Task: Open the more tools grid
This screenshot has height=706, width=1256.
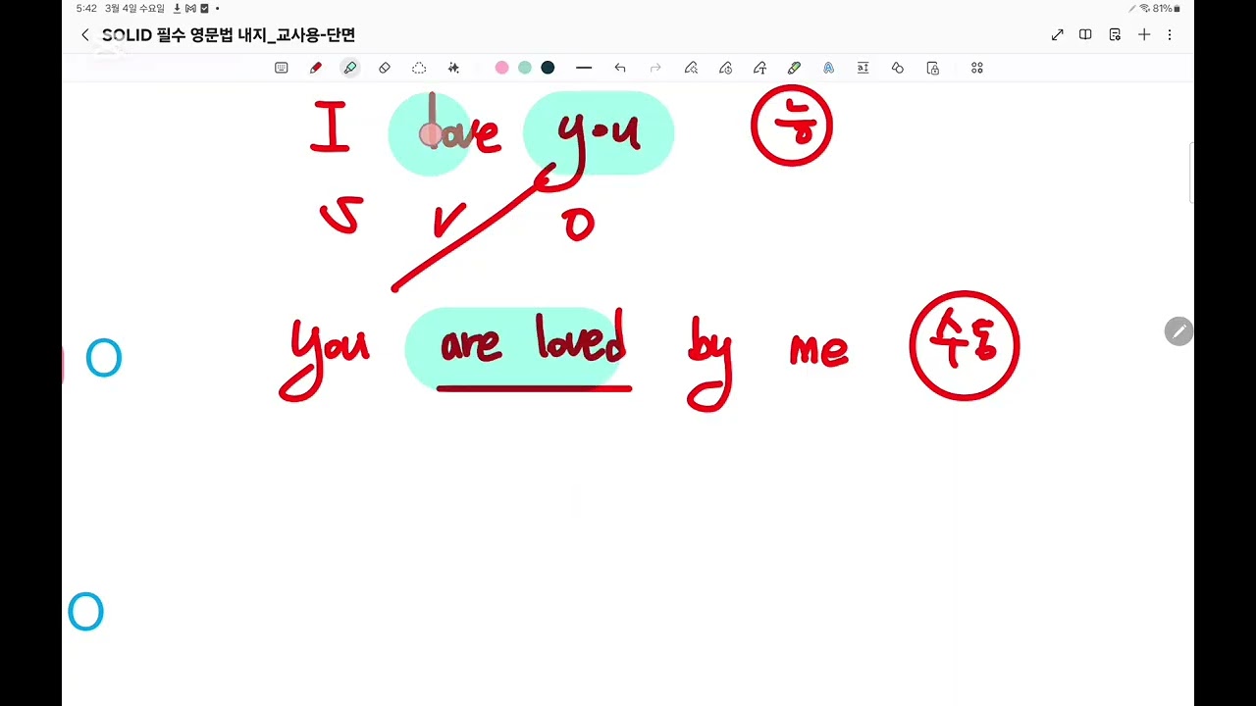Action: (976, 68)
